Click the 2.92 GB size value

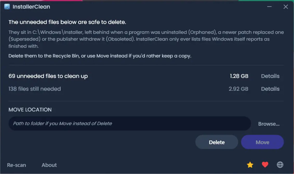pyautogui.click(x=238, y=89)
